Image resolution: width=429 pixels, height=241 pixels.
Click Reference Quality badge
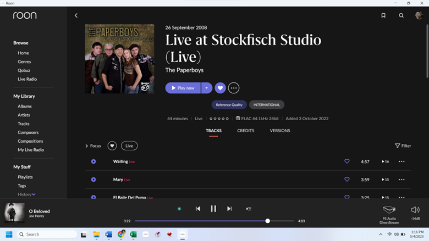(x=229, y=105)
